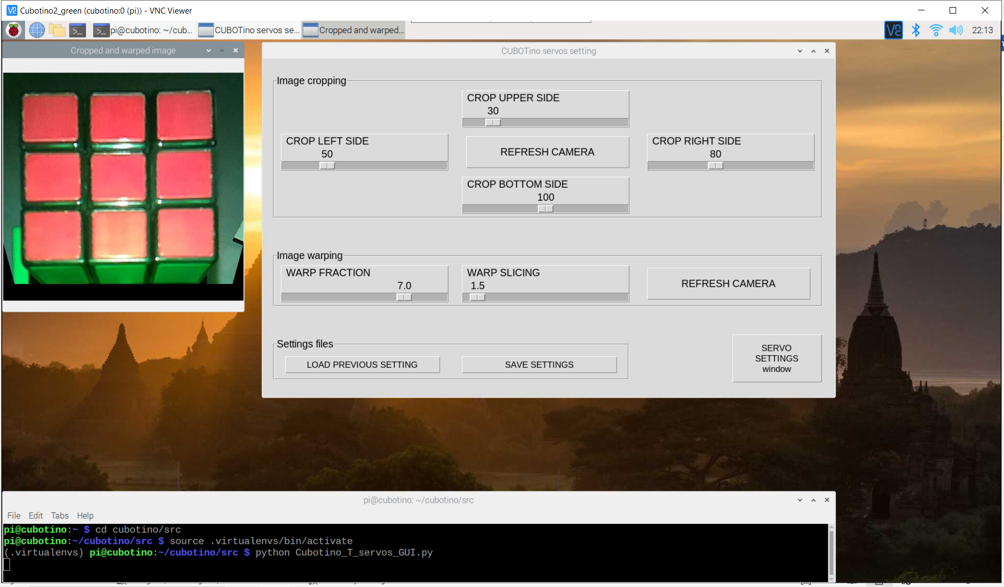The width and height of the screenshot is (1004, 587).
Task: Open the File menu in the terminal
Action: click(x=14, y=515)
